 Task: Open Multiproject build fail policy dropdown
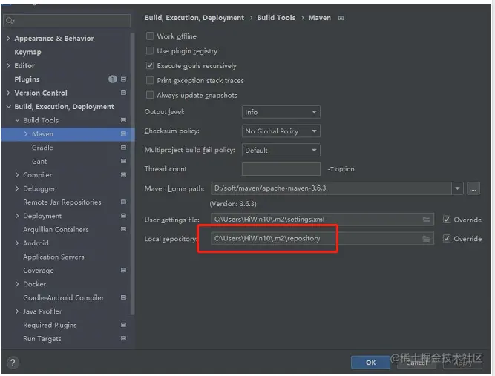coord(281,150)
